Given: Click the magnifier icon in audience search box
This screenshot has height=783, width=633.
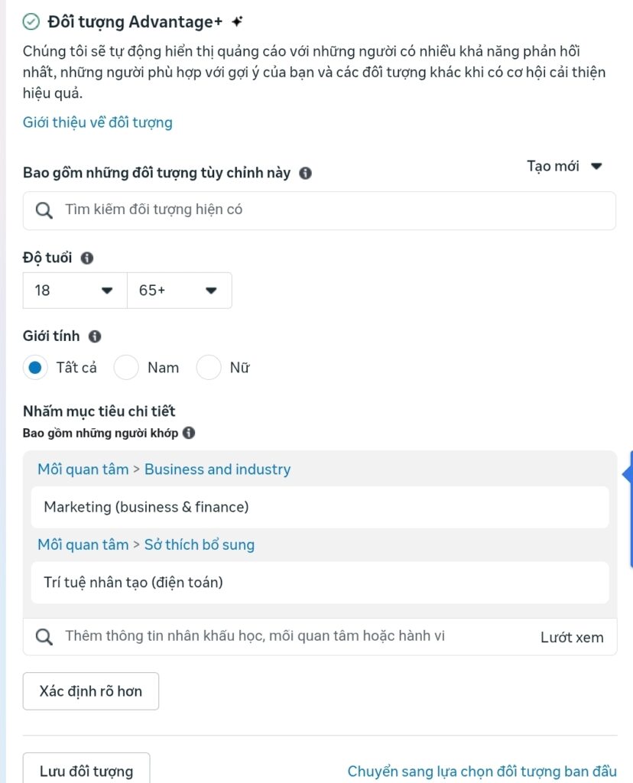Looking at the screenshot, I should (44, 210).
